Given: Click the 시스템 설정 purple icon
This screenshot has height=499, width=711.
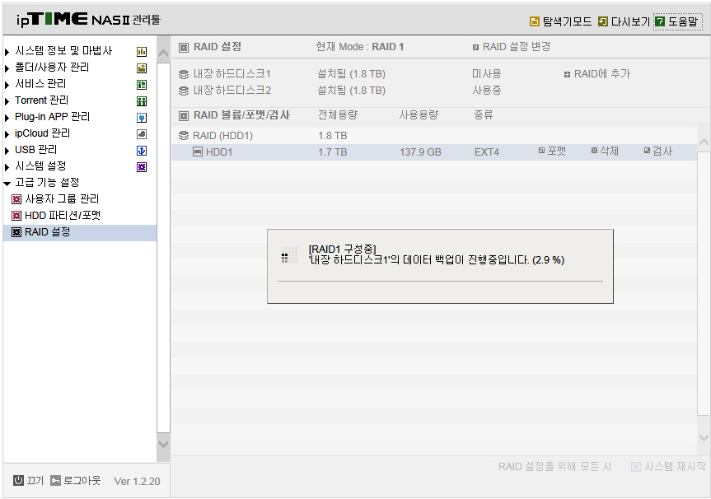Looking at the screenshot, I should (x=142, y=167).
